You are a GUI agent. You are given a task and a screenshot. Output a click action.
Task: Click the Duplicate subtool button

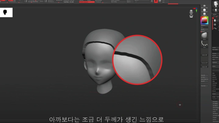point(215,62)
